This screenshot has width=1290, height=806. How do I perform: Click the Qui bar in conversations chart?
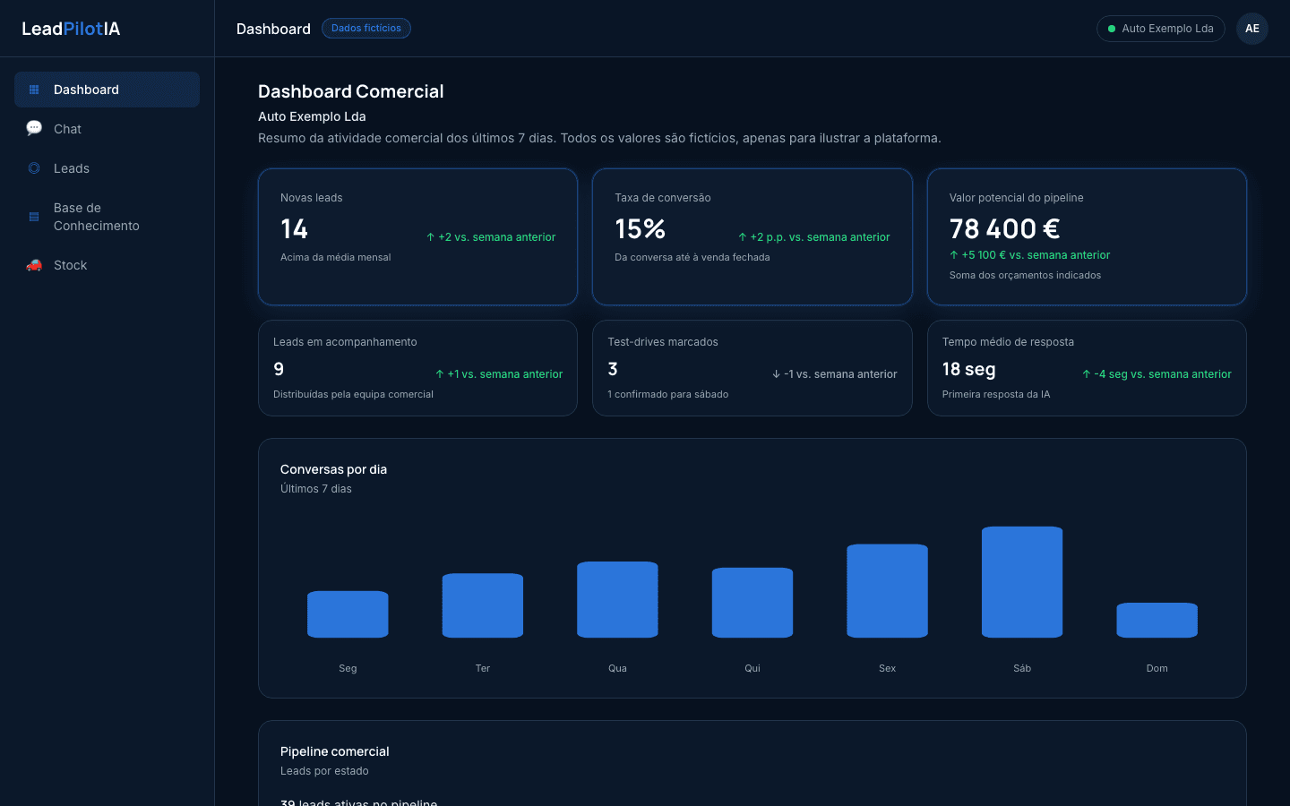coord(752,603)
